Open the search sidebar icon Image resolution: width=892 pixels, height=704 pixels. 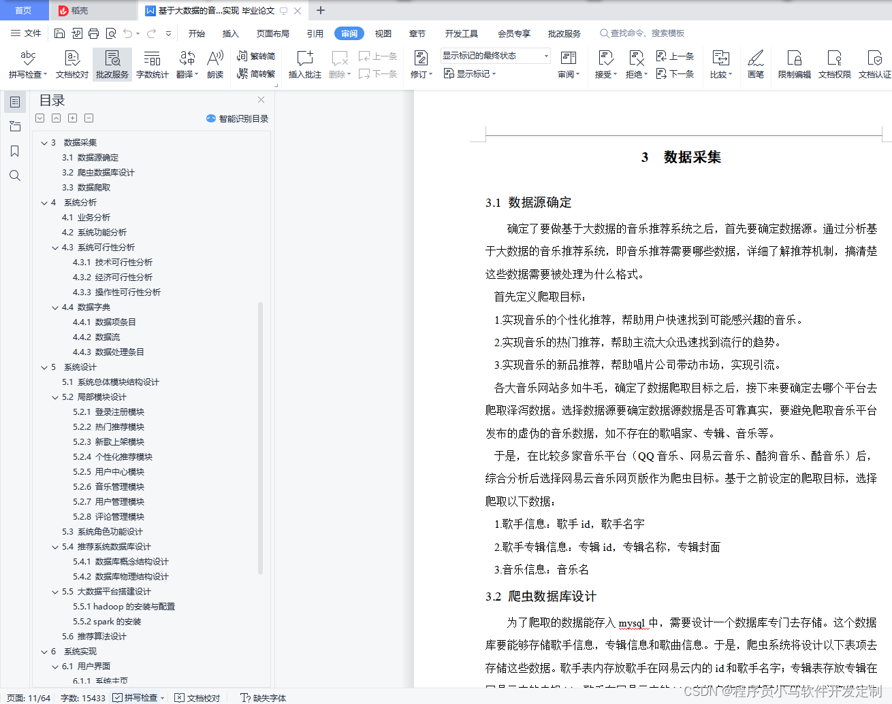coord(15,175)
